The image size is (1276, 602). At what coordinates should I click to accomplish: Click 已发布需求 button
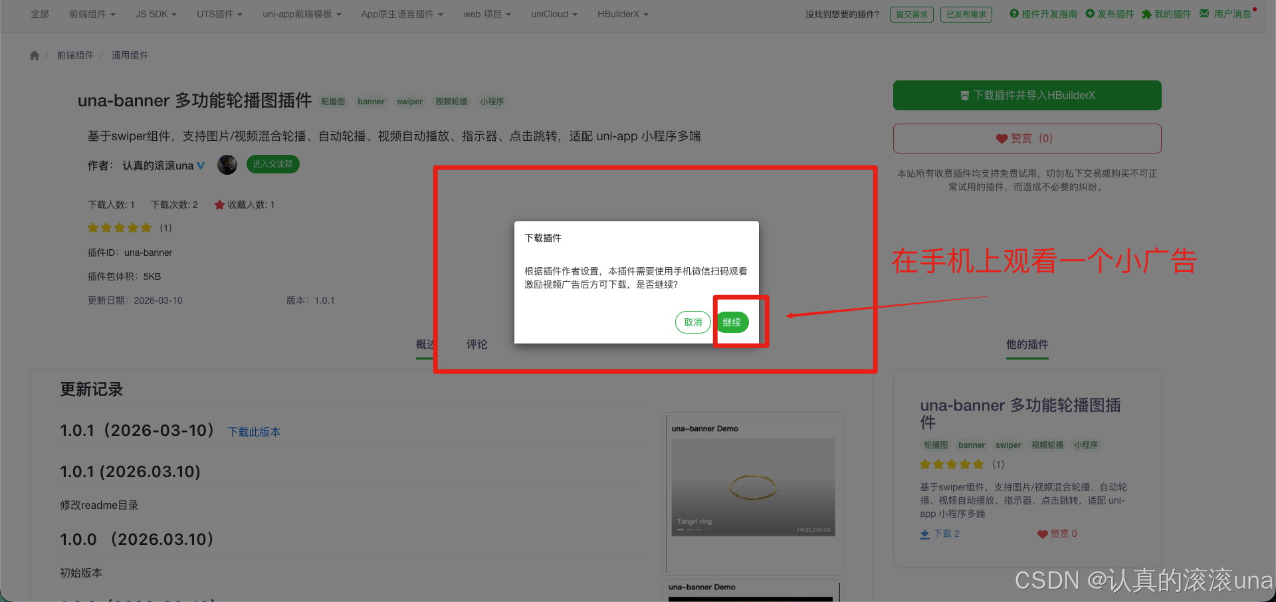(966, 14)
